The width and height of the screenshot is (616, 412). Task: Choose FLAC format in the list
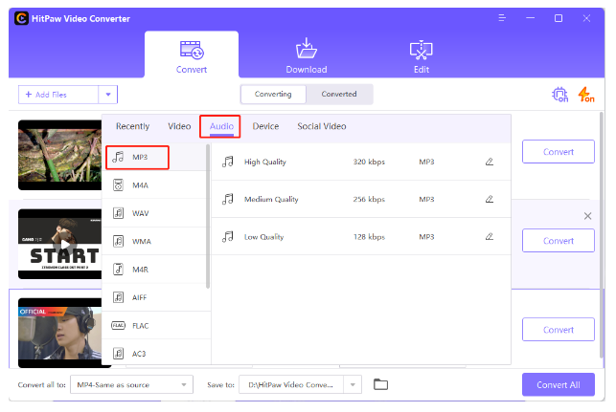click(x=154, y=325)
